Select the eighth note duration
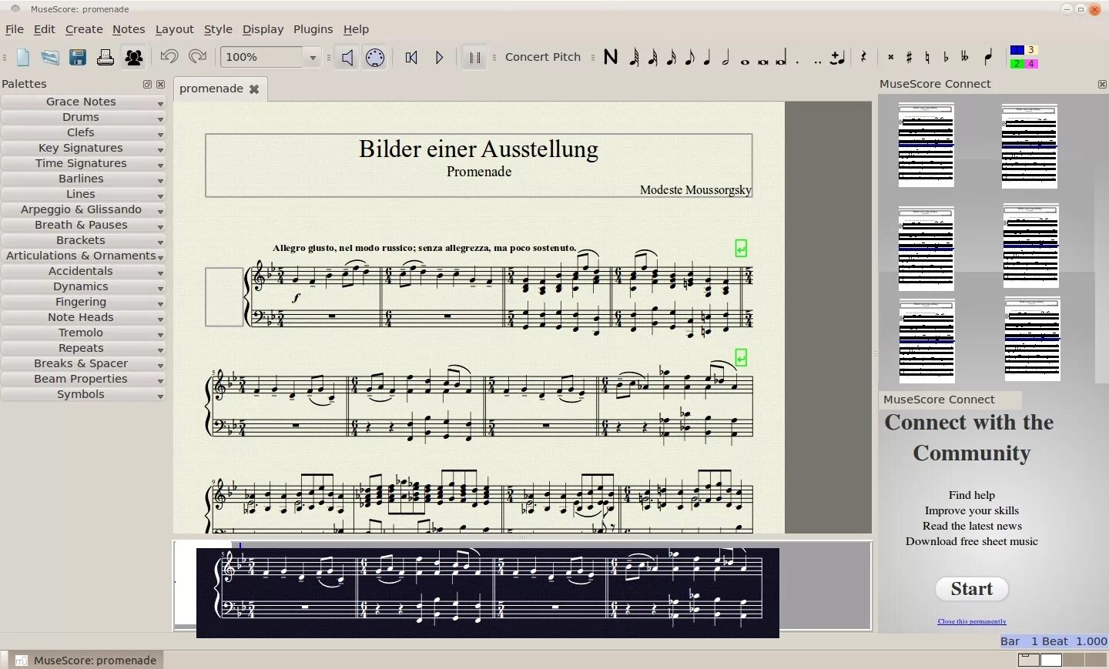 coord(689,57)
